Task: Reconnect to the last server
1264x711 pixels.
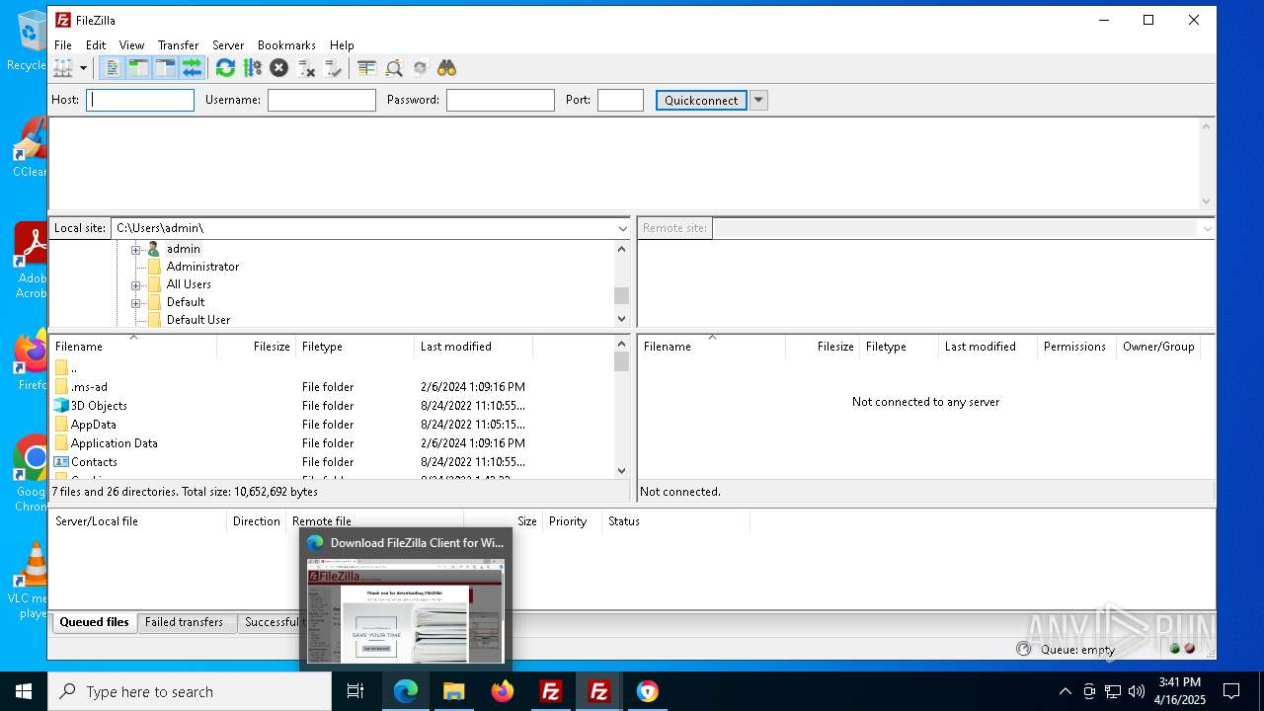Action: (x=333, y=68)
